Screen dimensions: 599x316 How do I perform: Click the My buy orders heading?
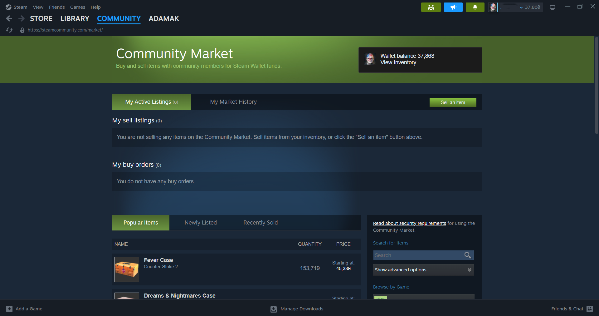click(x=137, y=165)
